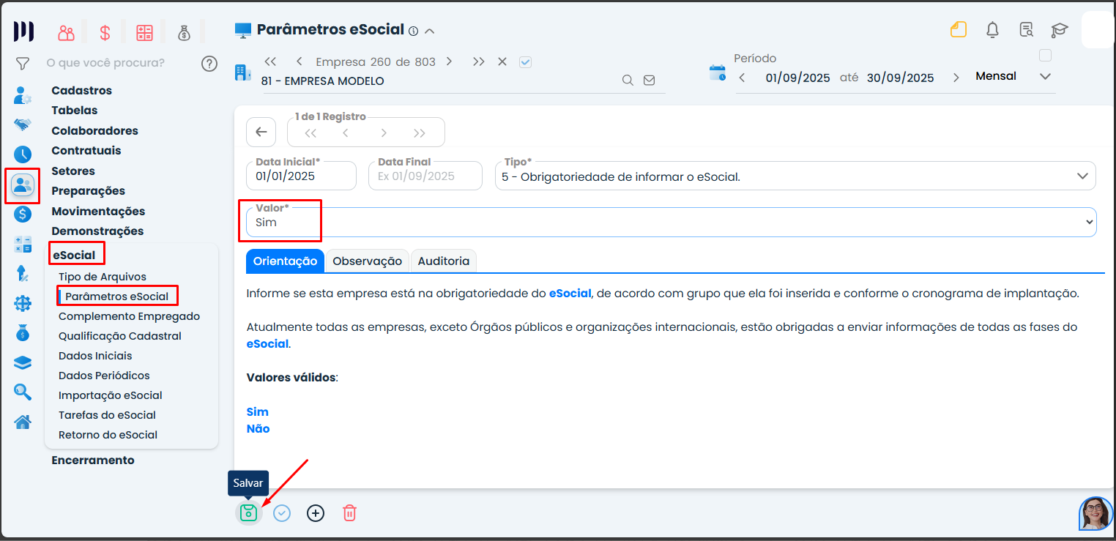Image resolution: width=1116 pixels, height=541 pixels.
Task: Click the Salvar save icon
Action: [249, 512]
